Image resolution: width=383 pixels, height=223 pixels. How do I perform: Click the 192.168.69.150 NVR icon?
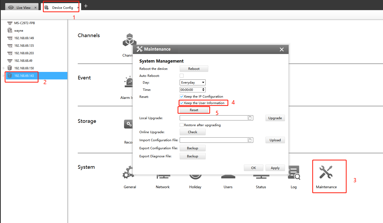point(10,68)
